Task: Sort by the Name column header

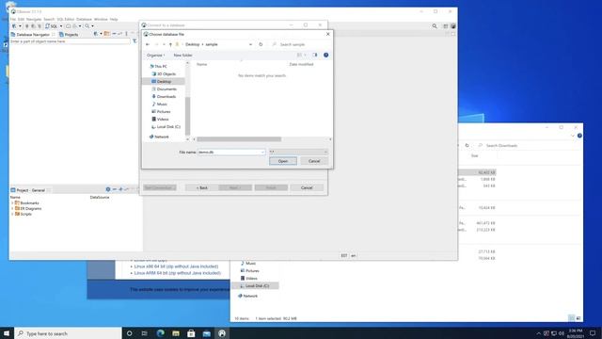Action: click(x=201, y=65)
